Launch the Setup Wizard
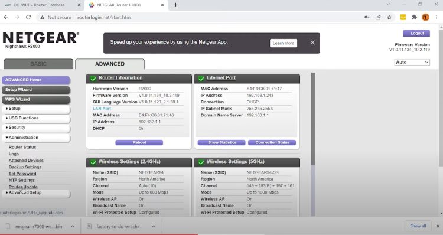 click(x=36, y=90)
